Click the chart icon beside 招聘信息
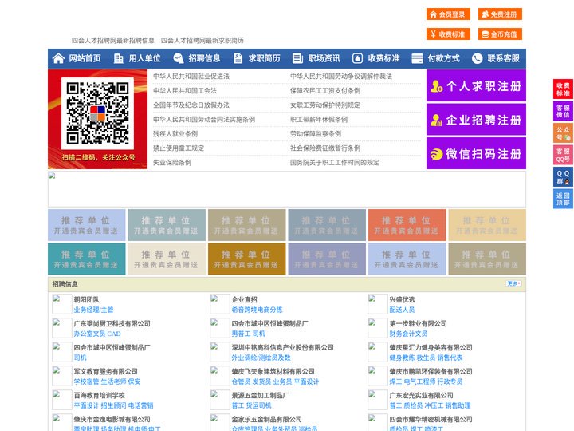This screenshot has width=574, height=431. tap(179, 58)
